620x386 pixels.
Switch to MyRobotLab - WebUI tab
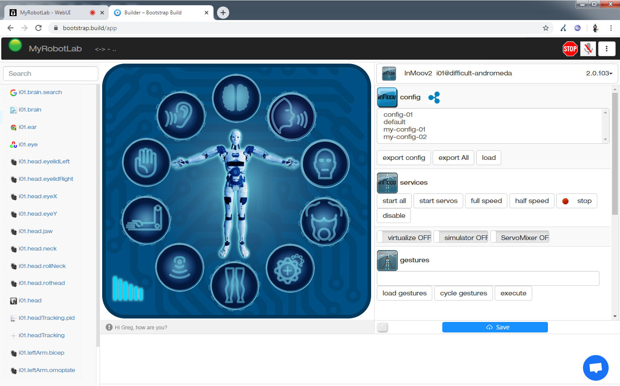(x=57, y=13)
